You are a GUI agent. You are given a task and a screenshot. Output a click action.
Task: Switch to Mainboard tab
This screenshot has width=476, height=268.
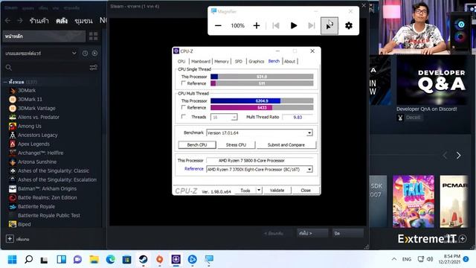pyautogui.click(x=201, y=61)
